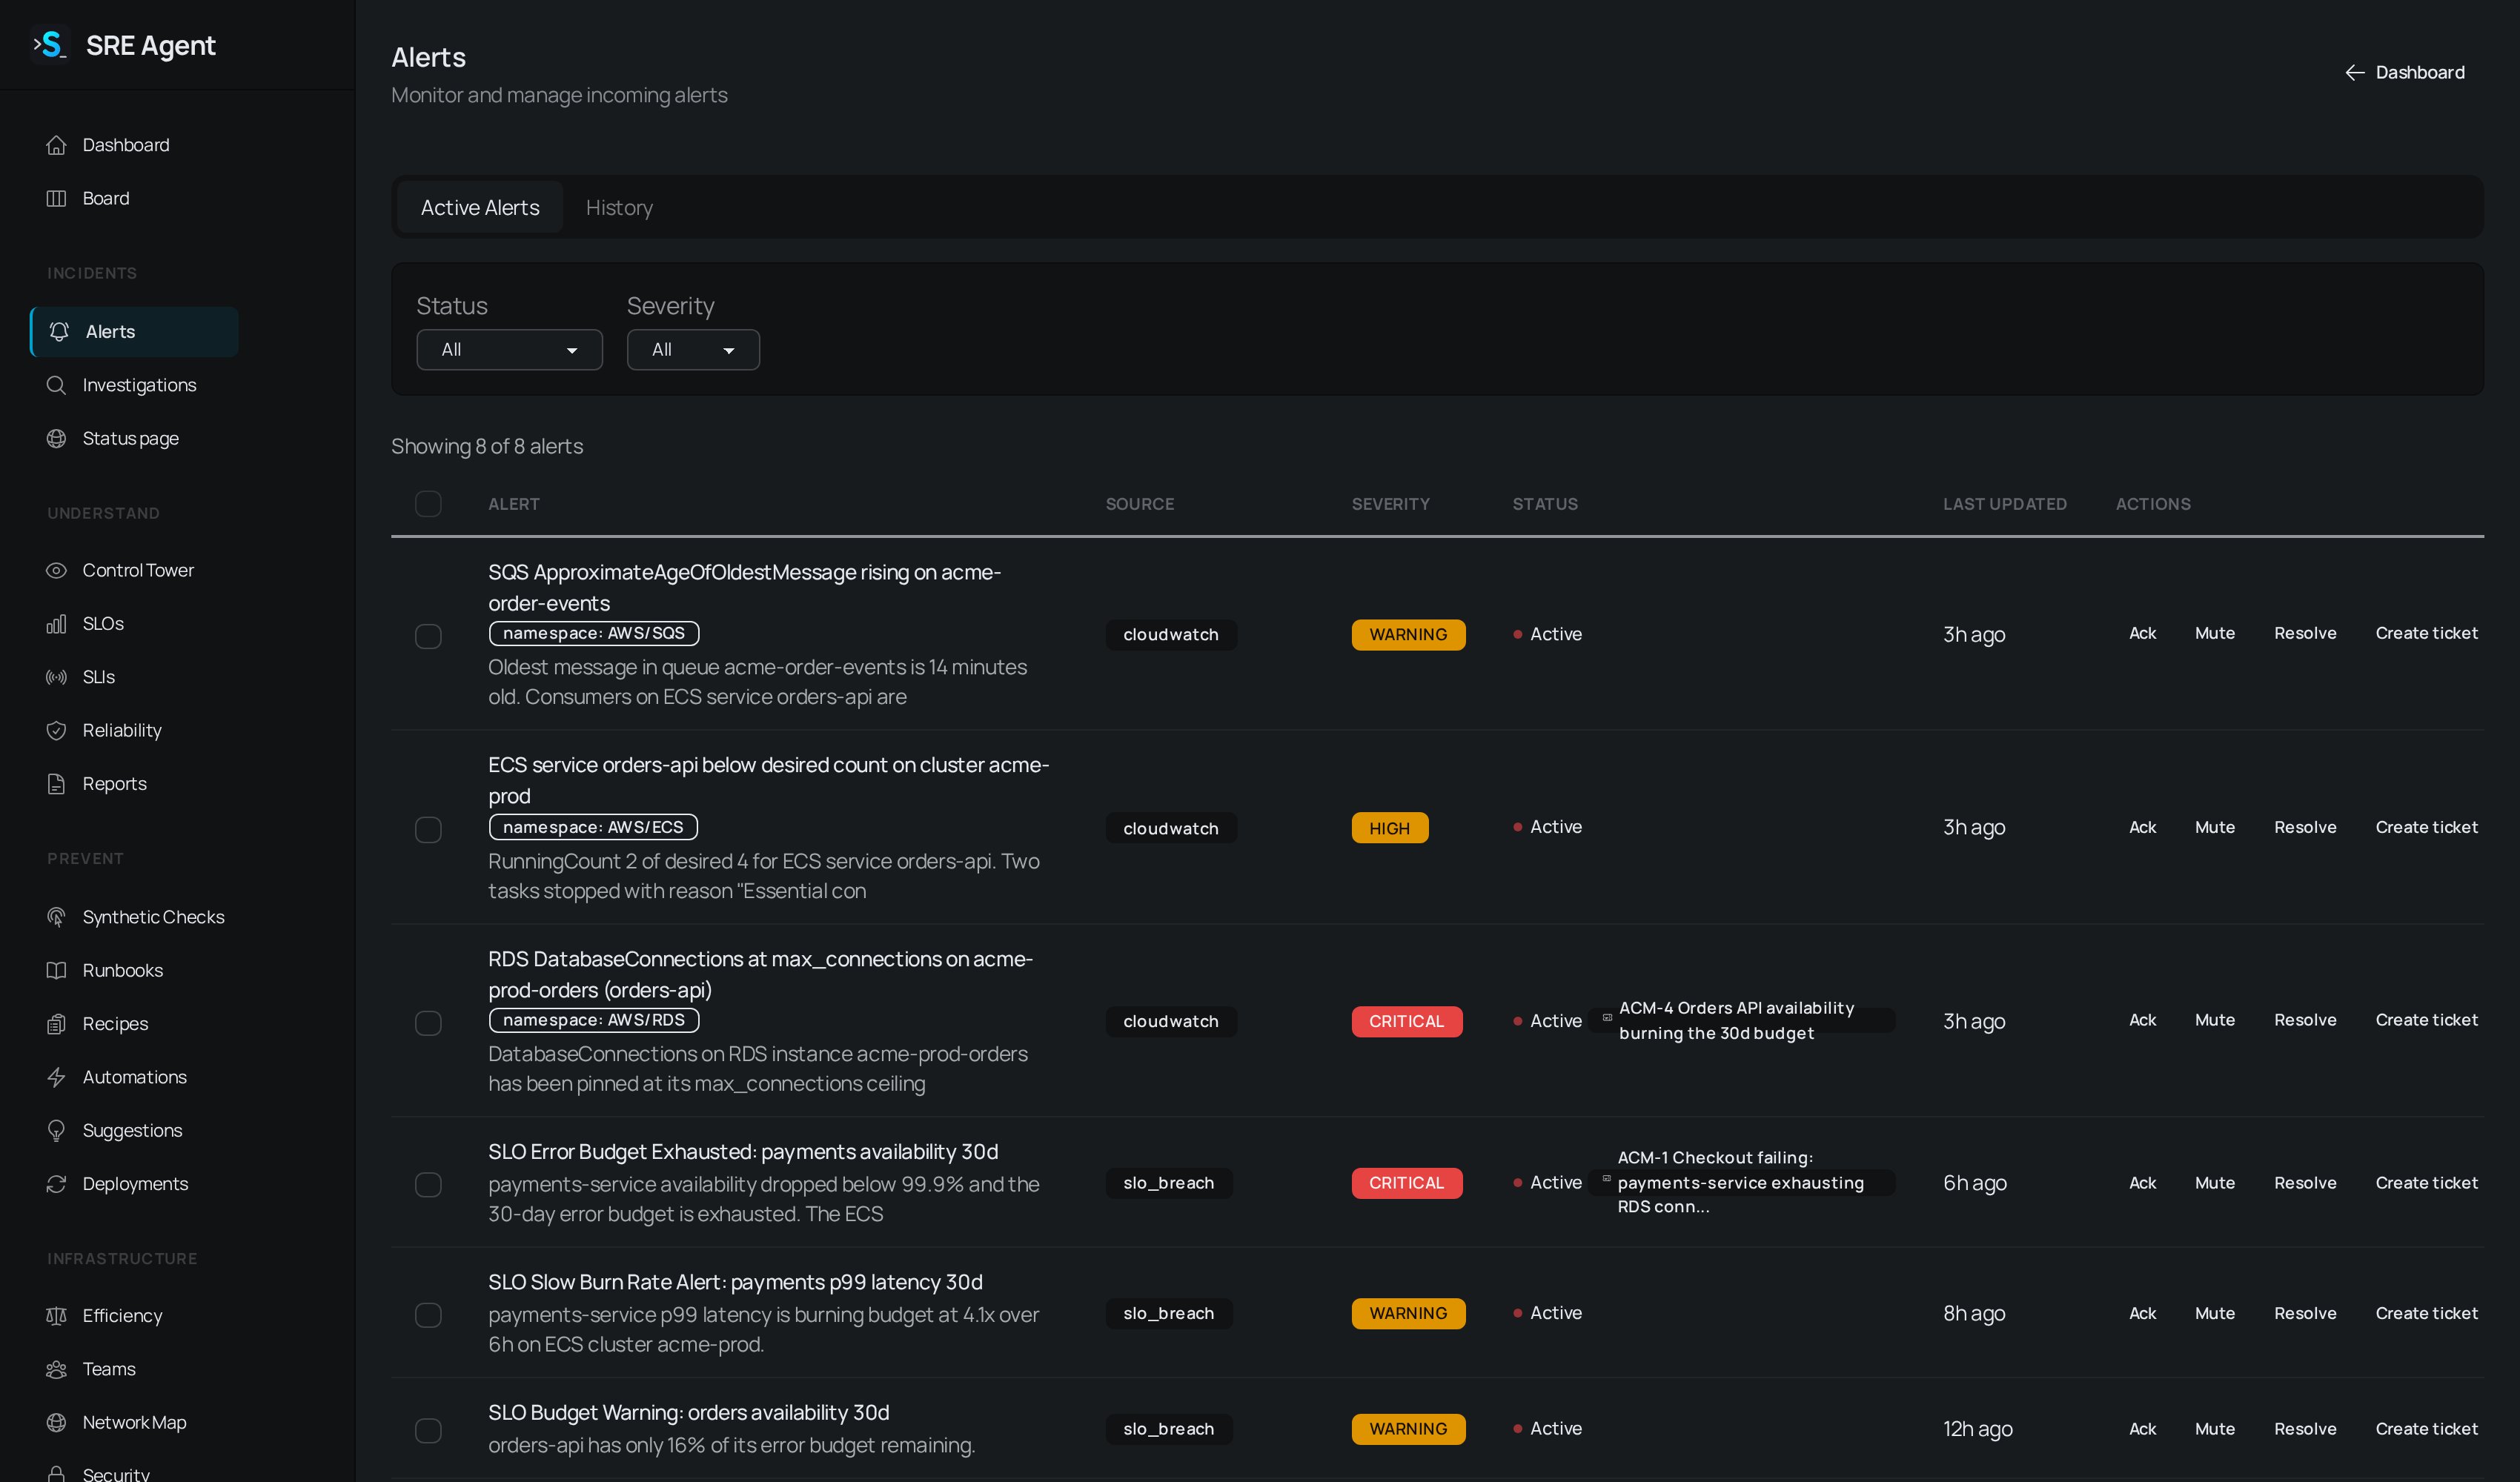Screen dimensions: 2520x1482
Task: Open the Teams people icon
Action: point(56,1369)
